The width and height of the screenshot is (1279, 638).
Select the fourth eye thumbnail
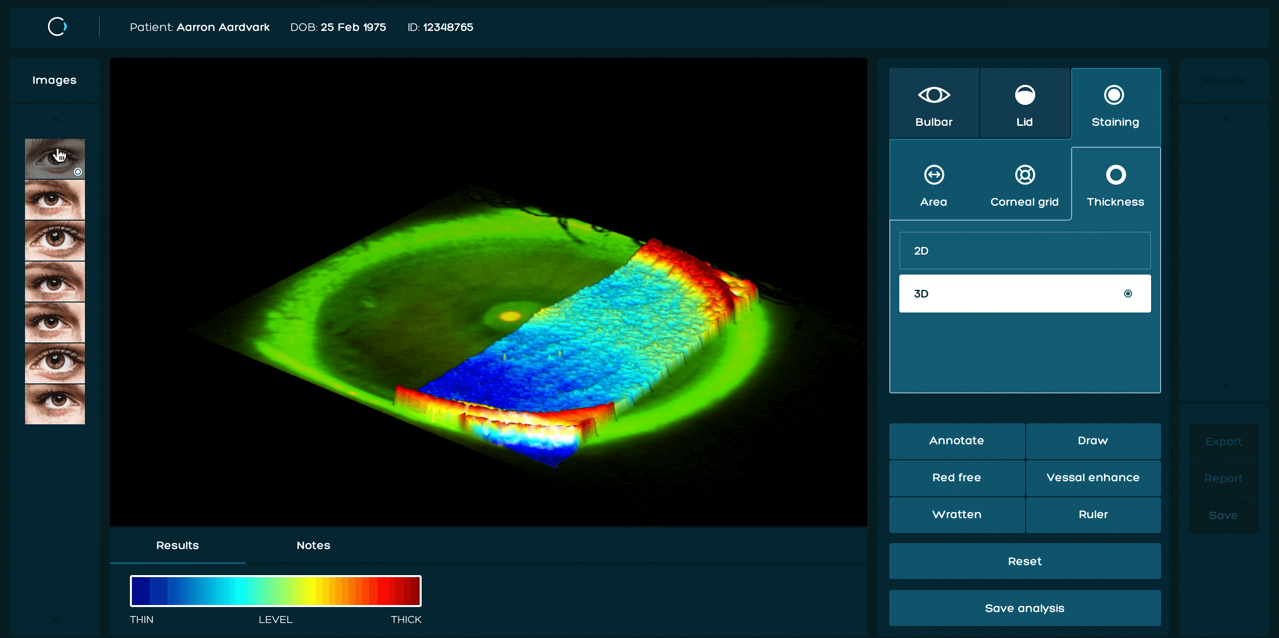[x=55, y=282]
